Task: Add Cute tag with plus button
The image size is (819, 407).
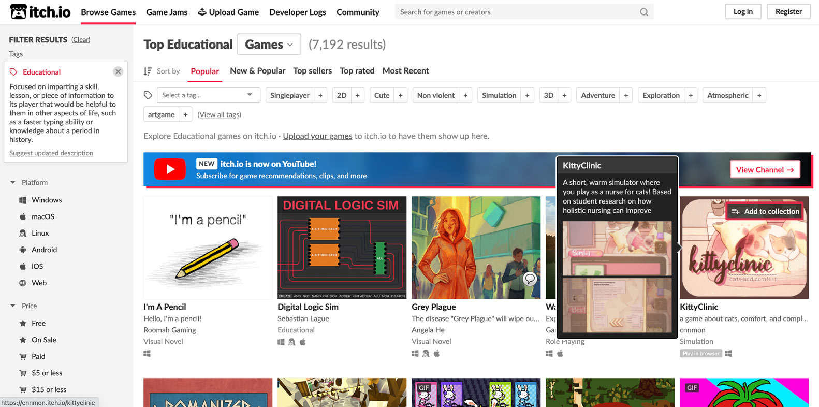Action: click(401, 95)
